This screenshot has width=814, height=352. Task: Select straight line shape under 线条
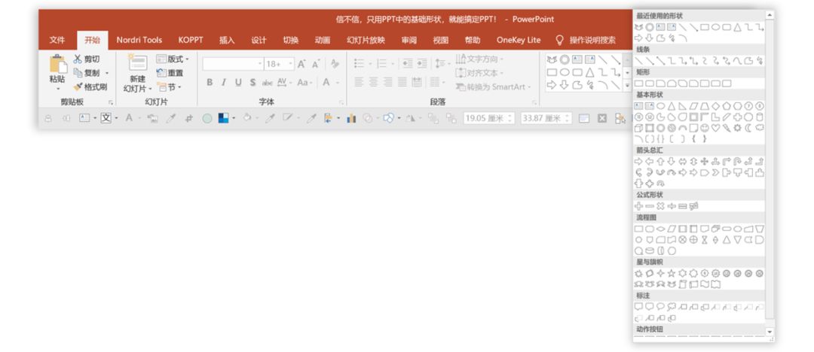(638, 61)
